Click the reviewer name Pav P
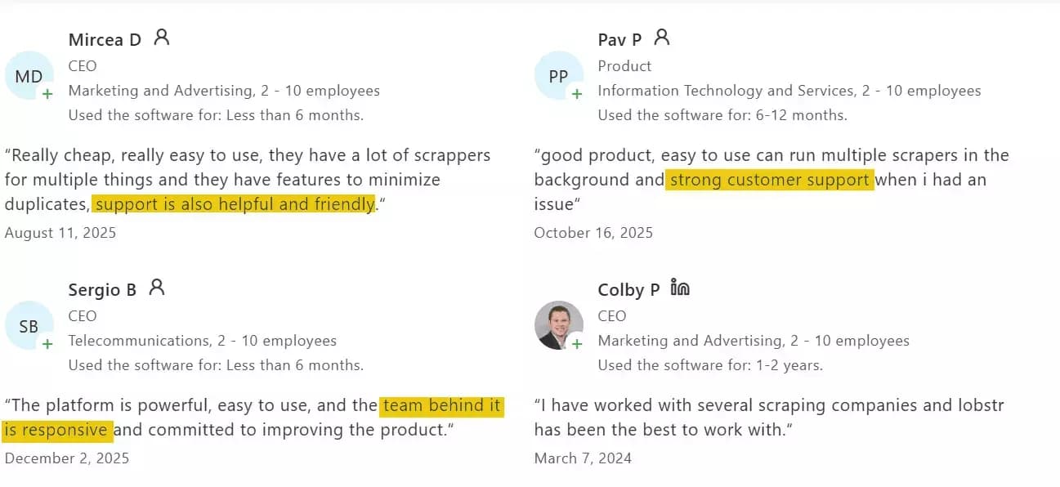This screenshot has width=1060, height=487. tap(619, 40)
